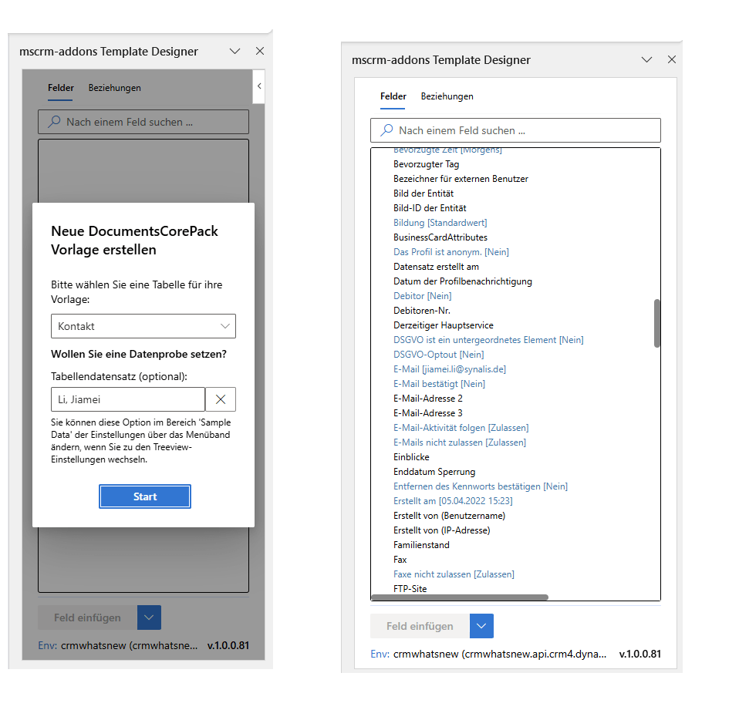Select the 'BusinessCardAttributes' field
Screen dimensions: 739x710
click(440, 237)
